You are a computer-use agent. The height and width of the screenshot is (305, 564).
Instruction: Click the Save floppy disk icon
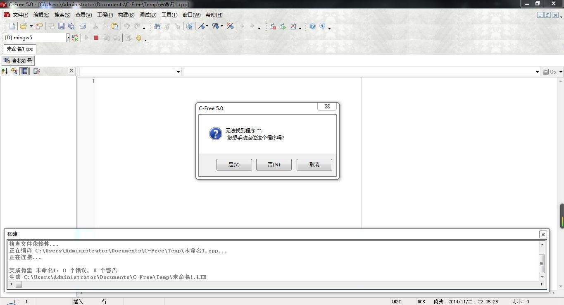pos(61,26)
